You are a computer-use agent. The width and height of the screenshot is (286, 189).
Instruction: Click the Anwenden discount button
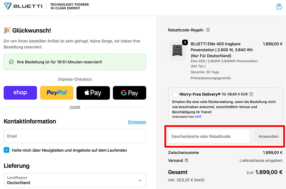click(x=268, y=136)
